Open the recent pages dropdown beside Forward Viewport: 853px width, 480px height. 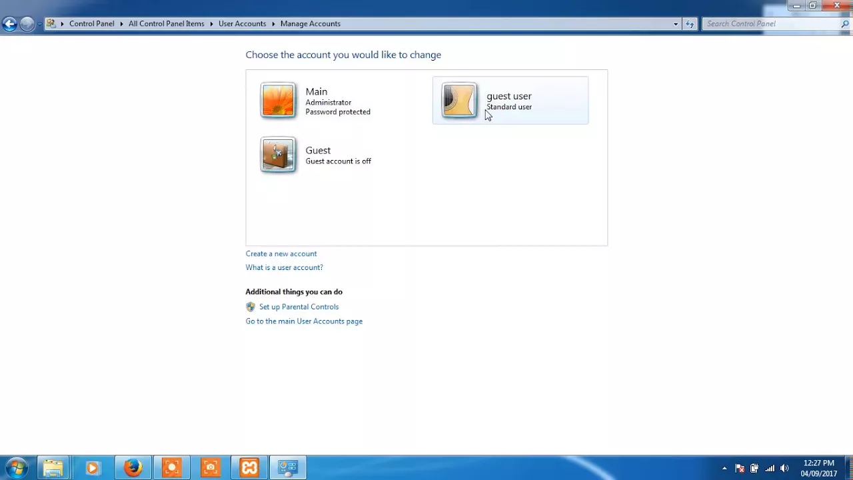pos(39,24)
